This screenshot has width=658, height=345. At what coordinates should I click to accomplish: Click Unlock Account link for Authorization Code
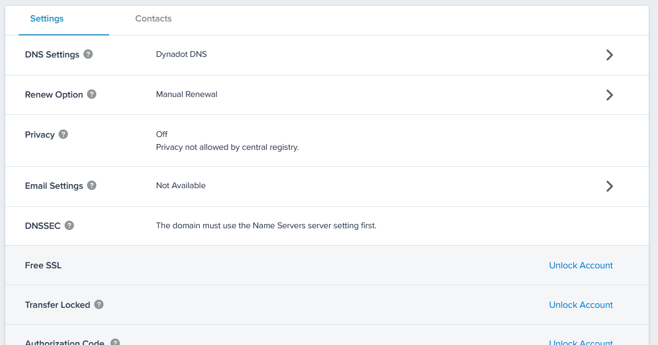point(581,342)
